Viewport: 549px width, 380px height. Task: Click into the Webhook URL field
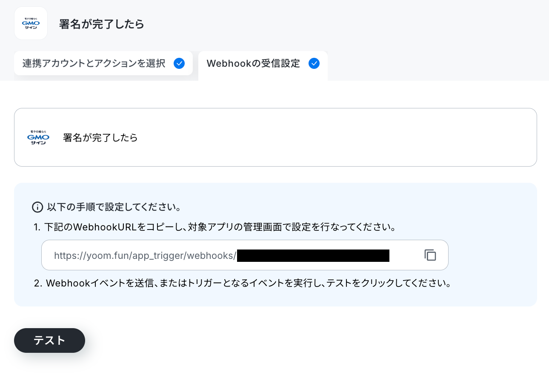245,255
